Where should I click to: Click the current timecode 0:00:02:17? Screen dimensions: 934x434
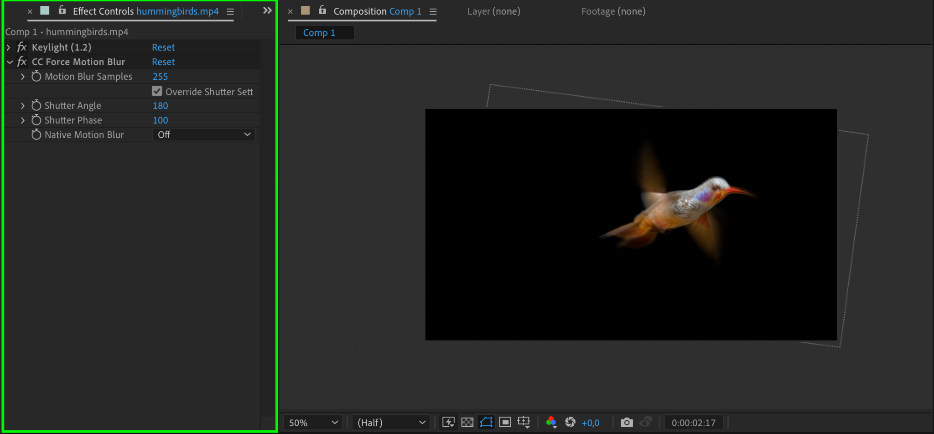click(693, 423)
